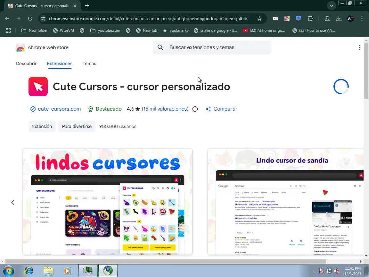The width and height of the screenshot is (369, 277).
Task: Click the vertical page scrollbar
Action: tap(366, 71)
